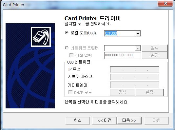Click 설정 beside the direct input field

click(x=155, y=55)
